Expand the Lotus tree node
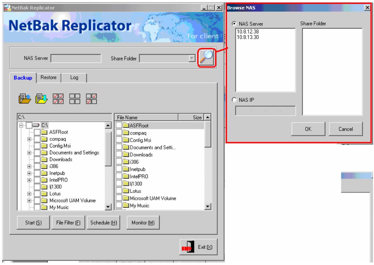 coord(29,194)
